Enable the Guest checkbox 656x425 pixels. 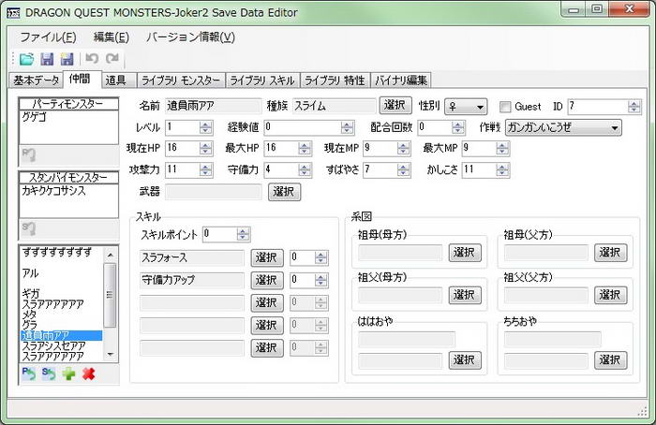tap(506, 107)
